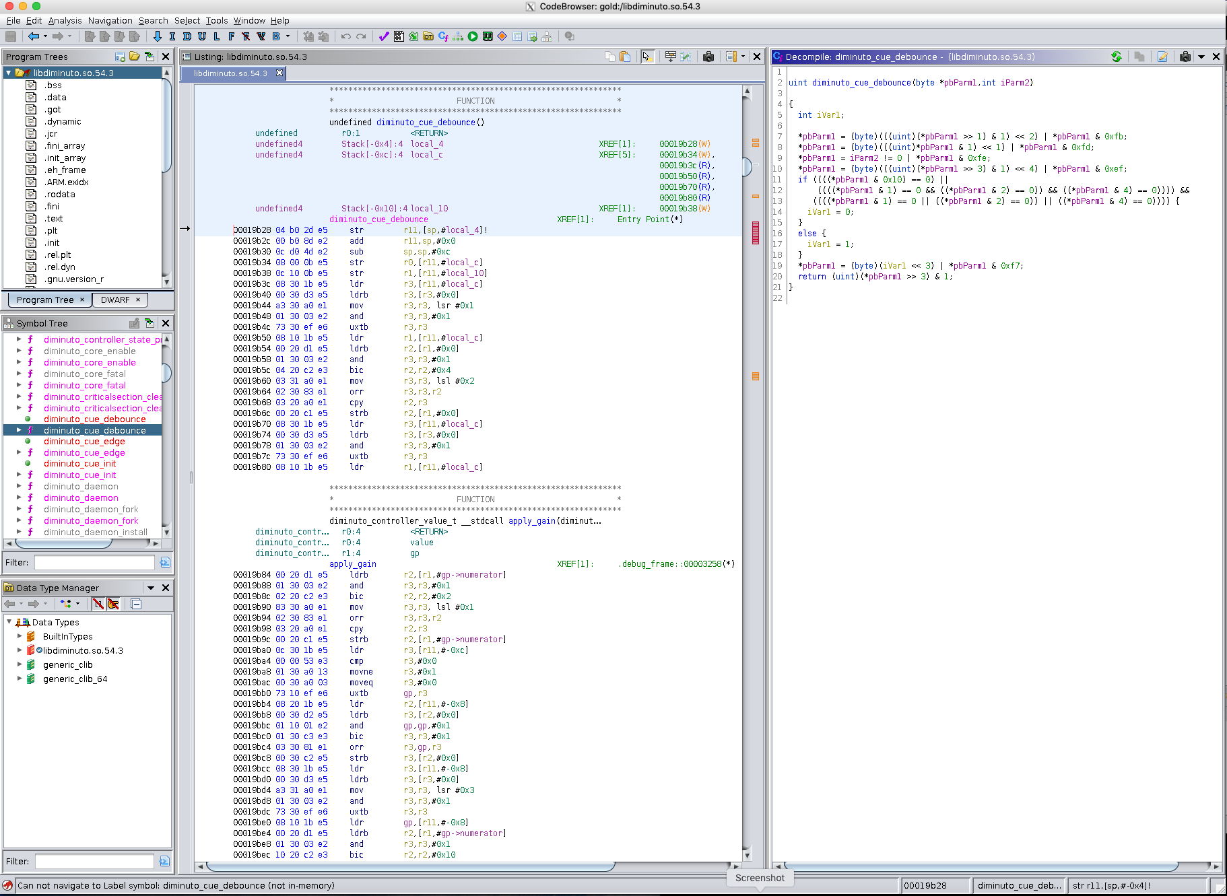Screen dimensions: 1227x896
Task: Navigate back using the left arrow icon
Action: [34, 36]
